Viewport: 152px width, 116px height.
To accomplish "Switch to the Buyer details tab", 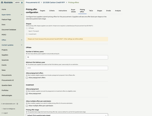I will point(73,11).
